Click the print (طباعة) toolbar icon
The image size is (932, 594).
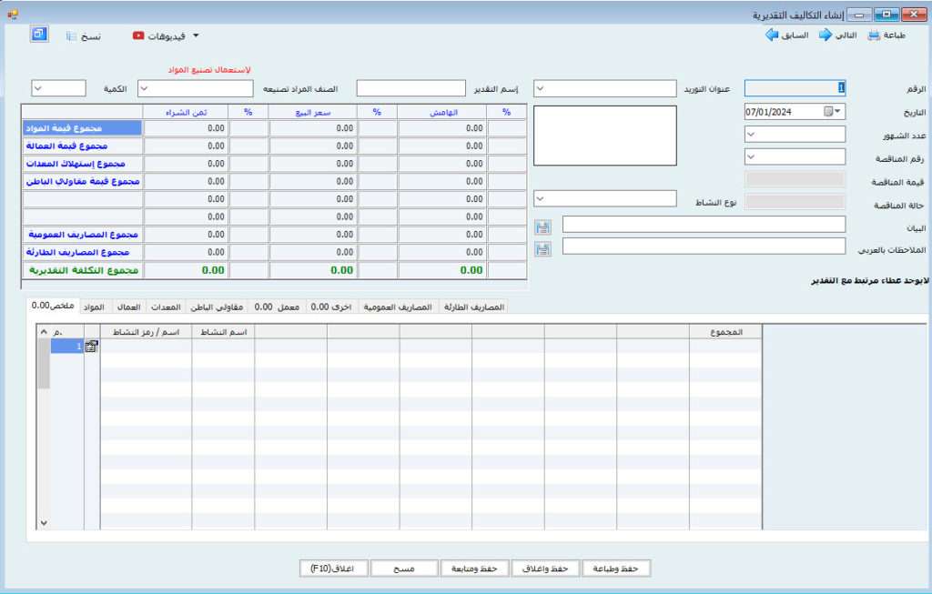874,35
